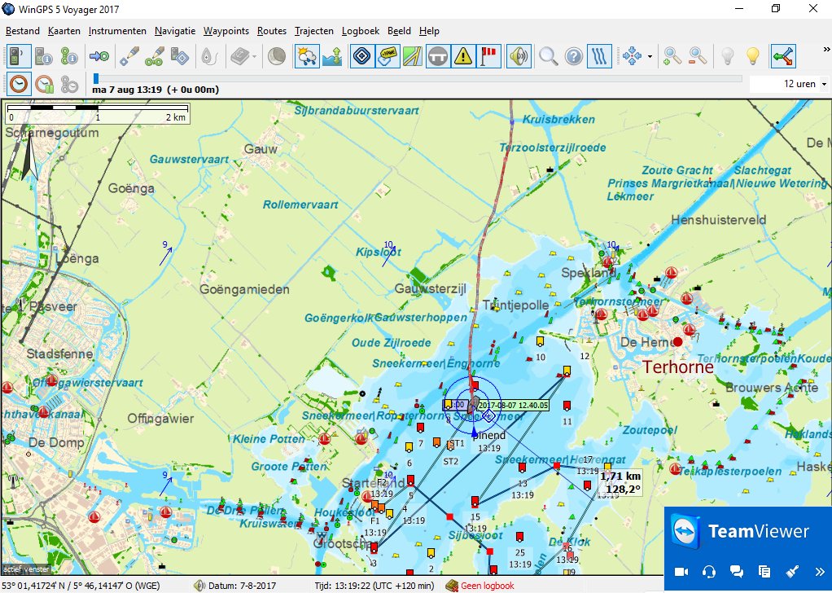This screenshot has width=832, height=593.
Task: Click the magnifying glass search icon
Action: (x=548, y=56)
